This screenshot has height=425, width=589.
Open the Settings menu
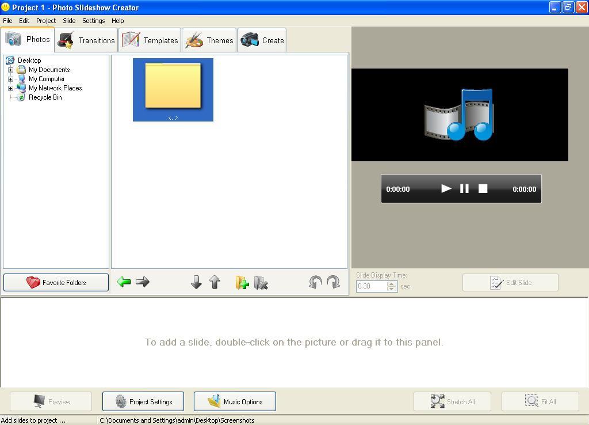[93, 20]
